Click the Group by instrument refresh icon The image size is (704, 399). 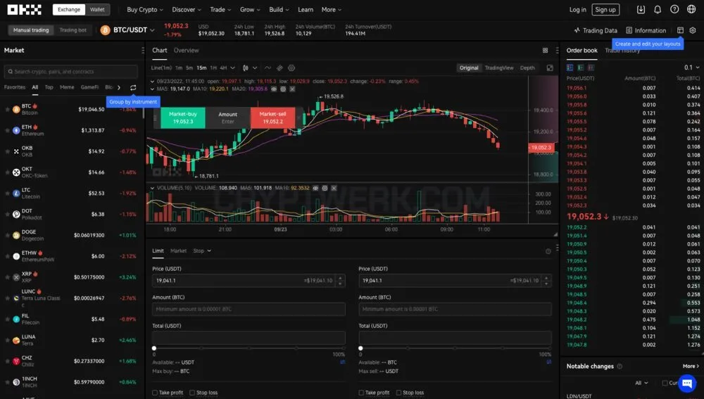pos(133,87)
